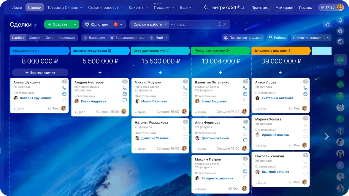Open notifications bell icon
The width and height of the screenshot is (349, 196).
point(340,20)
